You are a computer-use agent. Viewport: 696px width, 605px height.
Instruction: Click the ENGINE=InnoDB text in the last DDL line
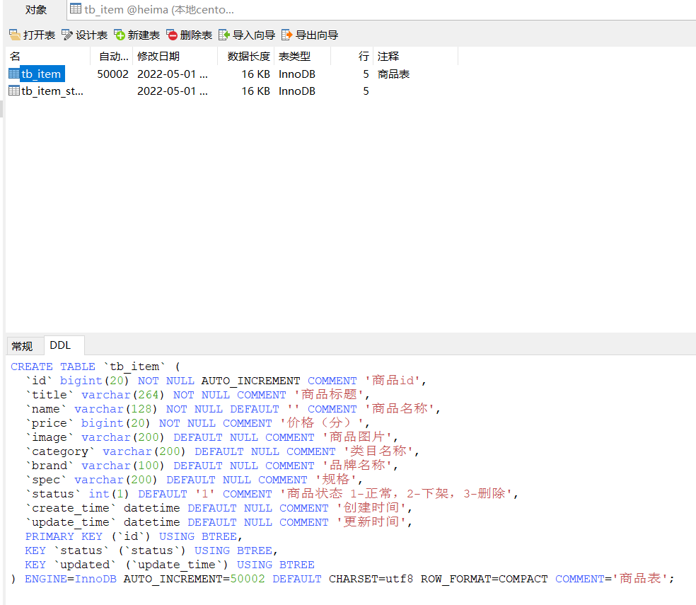click(x=71, y=579)
